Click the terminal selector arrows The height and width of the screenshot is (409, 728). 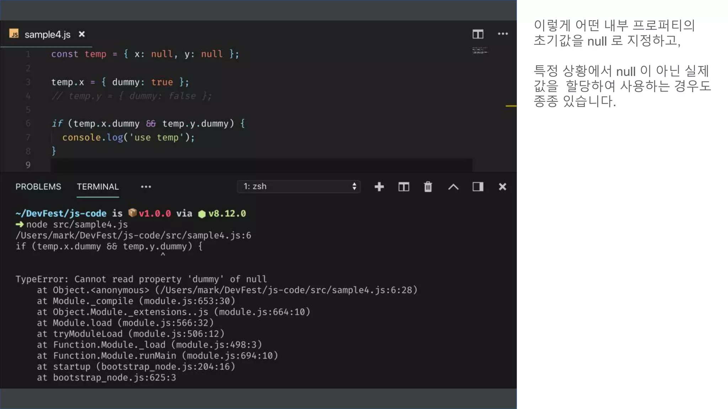(x=354, y=187)
